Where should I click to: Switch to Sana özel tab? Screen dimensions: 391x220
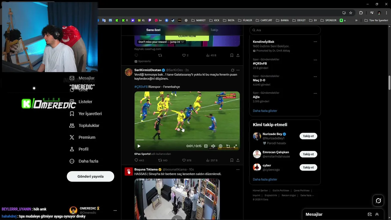point(153,30)
